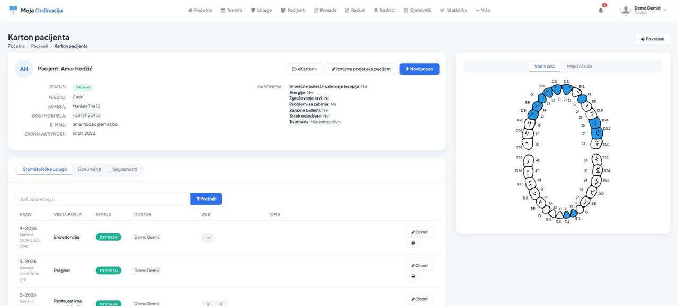The height and width of the screenshot is (306, 678).
Task: Click the Novi posao button
Action: pyautogui.click(x=420, y=69)
